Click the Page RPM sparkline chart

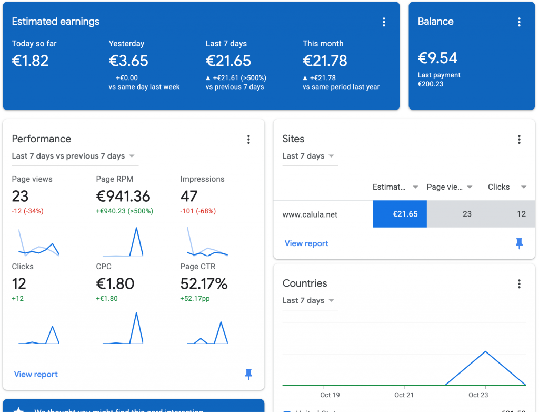point(123,242)
